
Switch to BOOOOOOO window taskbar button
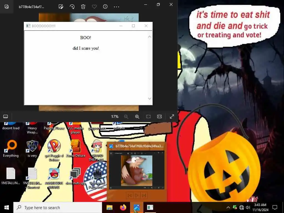150,207
